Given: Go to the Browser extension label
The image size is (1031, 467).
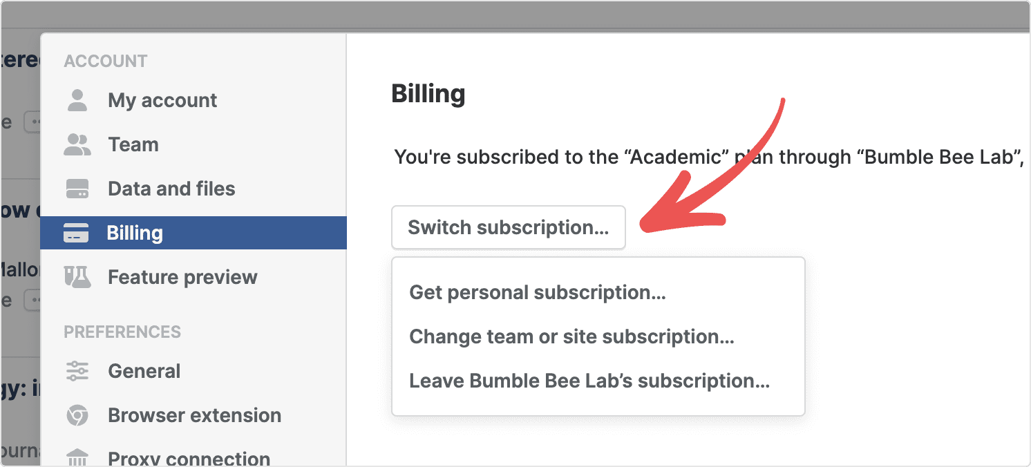Looking at the screenshot, I should pyautogui.click(x=194, y=415).
